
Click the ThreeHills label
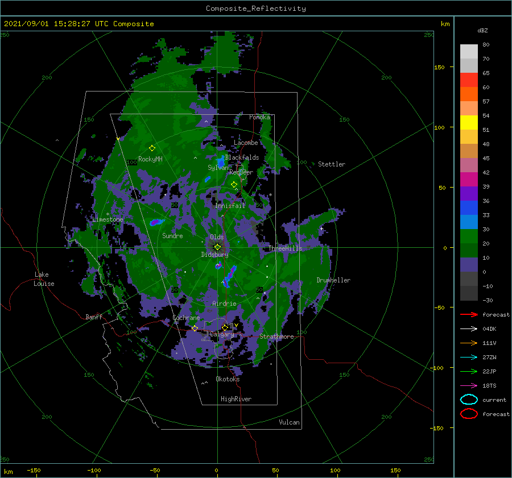285,248
